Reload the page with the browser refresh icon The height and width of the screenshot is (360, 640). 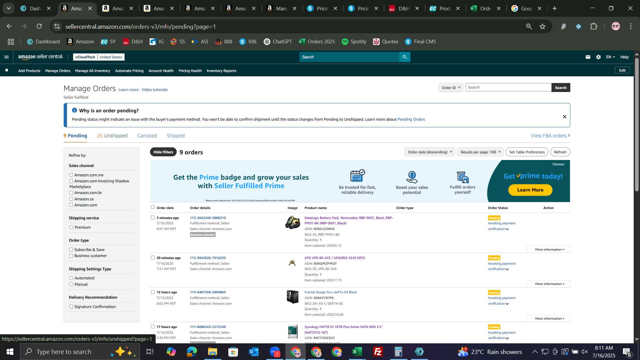click(x=39, y=26)
